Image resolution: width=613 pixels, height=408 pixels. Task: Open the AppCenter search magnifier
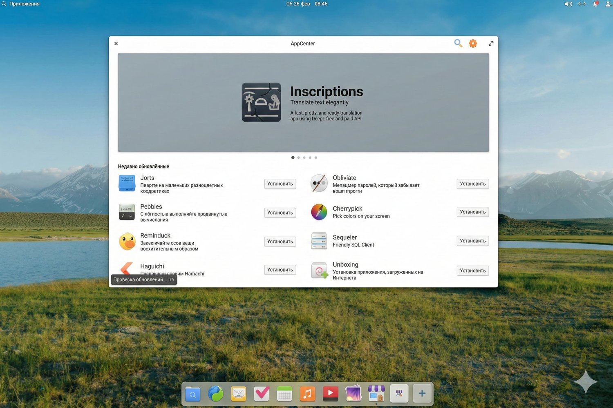[458, 43]
